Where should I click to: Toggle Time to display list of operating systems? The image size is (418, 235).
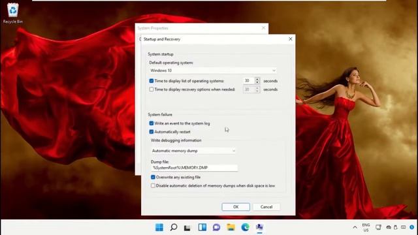[152, 81]
